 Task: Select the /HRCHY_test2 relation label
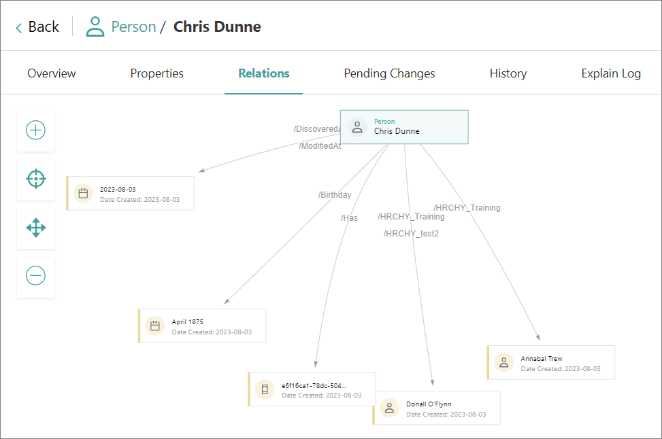click(x=411, y=234)
